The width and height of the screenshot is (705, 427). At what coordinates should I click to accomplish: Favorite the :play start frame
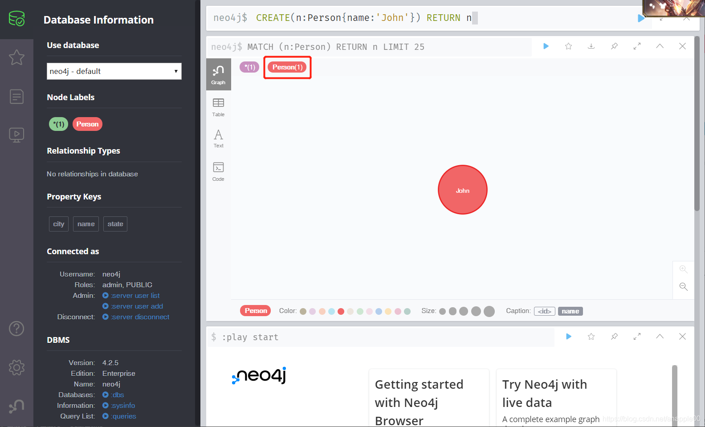click(x=591, y=337)
